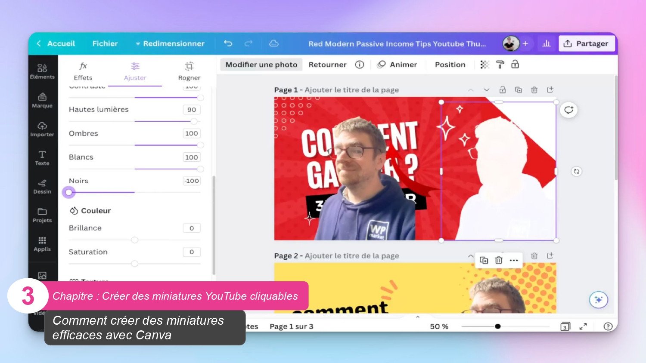This screenshot has height=363, width=646.
Task: Duplicate Page 1
Action: click(x=519, y=90)
